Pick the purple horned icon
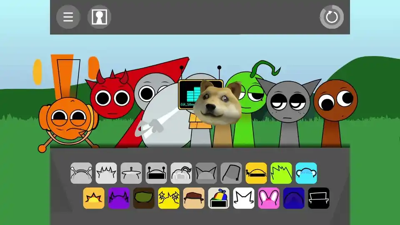 [119, 198]
